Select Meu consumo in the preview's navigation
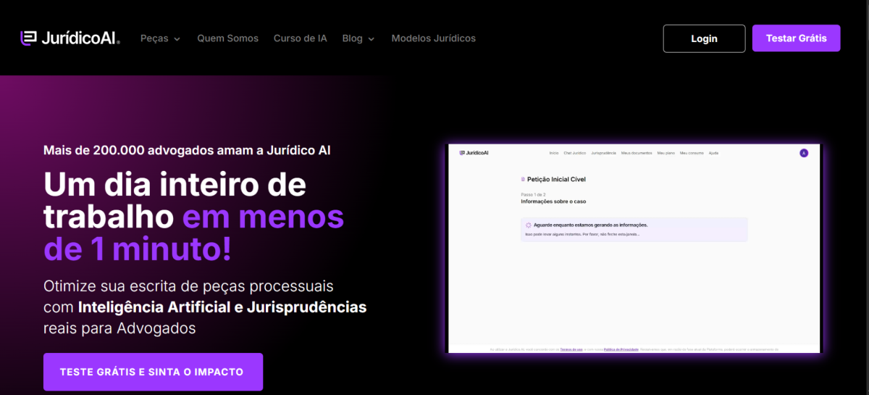 pyautogui.click(x=692, y=153)
